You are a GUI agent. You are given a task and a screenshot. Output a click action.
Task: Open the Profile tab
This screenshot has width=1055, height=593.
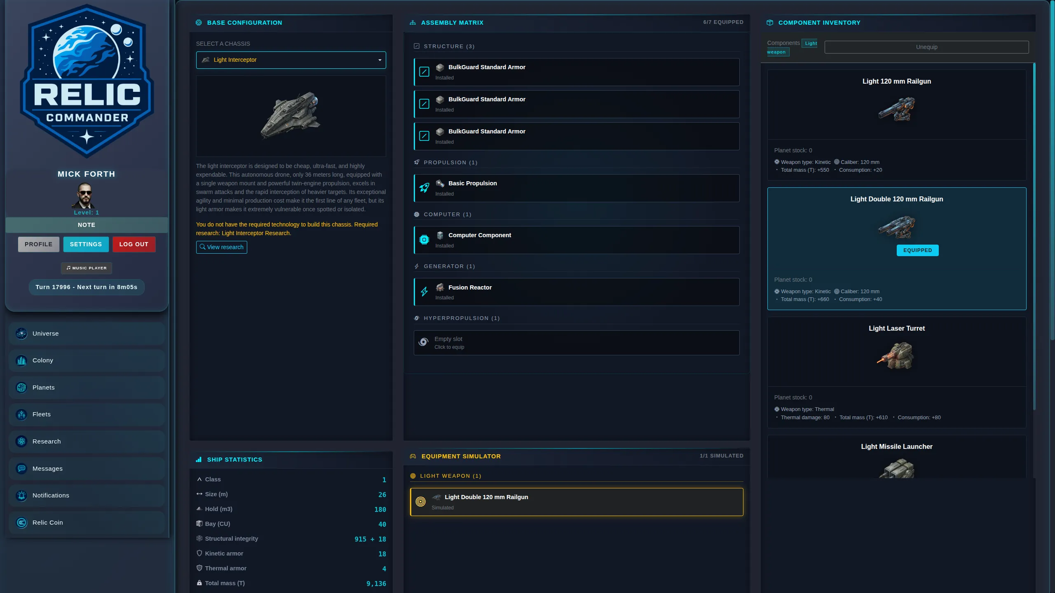[x=38, y=244]
